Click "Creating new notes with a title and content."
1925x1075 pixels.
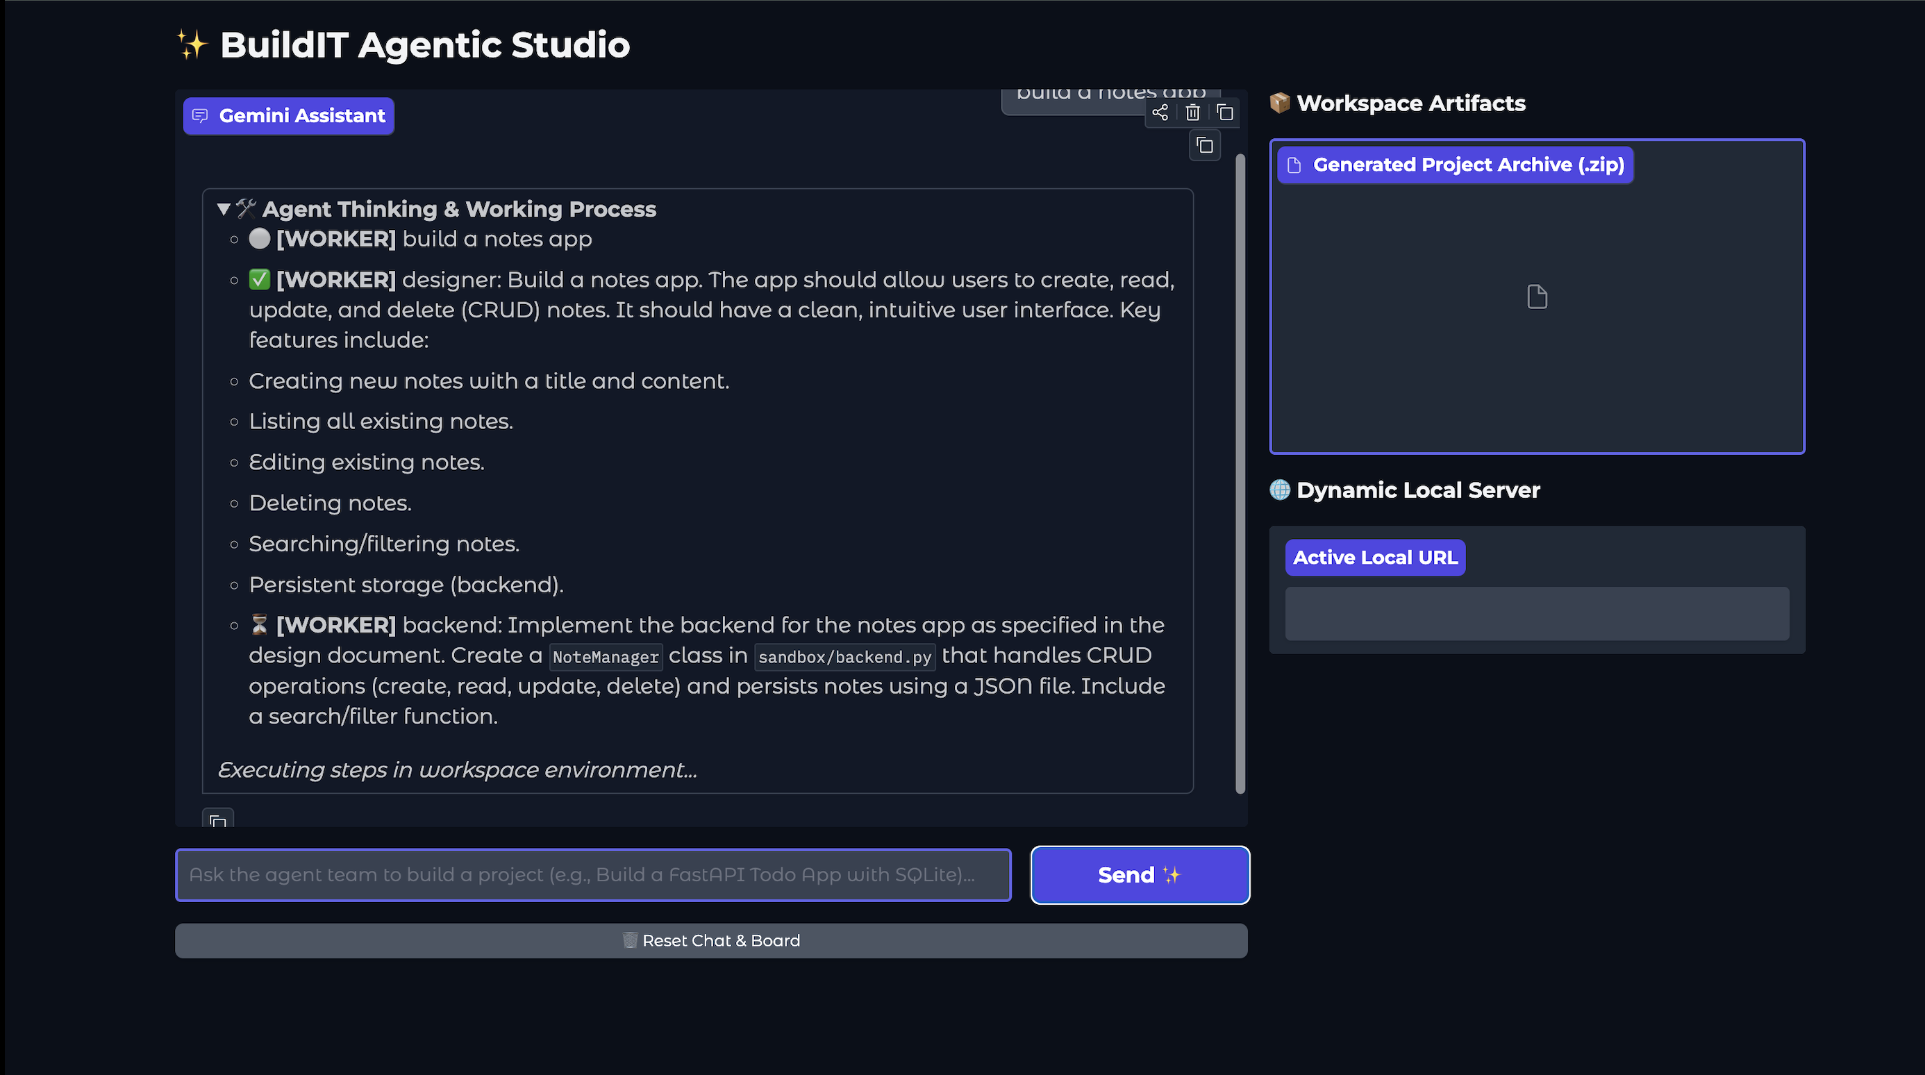[489, 381]
